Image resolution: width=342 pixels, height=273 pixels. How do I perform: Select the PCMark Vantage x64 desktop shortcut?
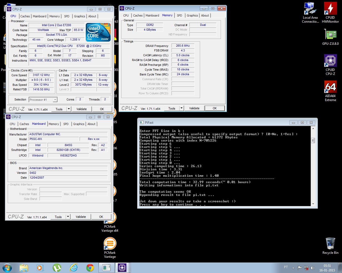110,223
